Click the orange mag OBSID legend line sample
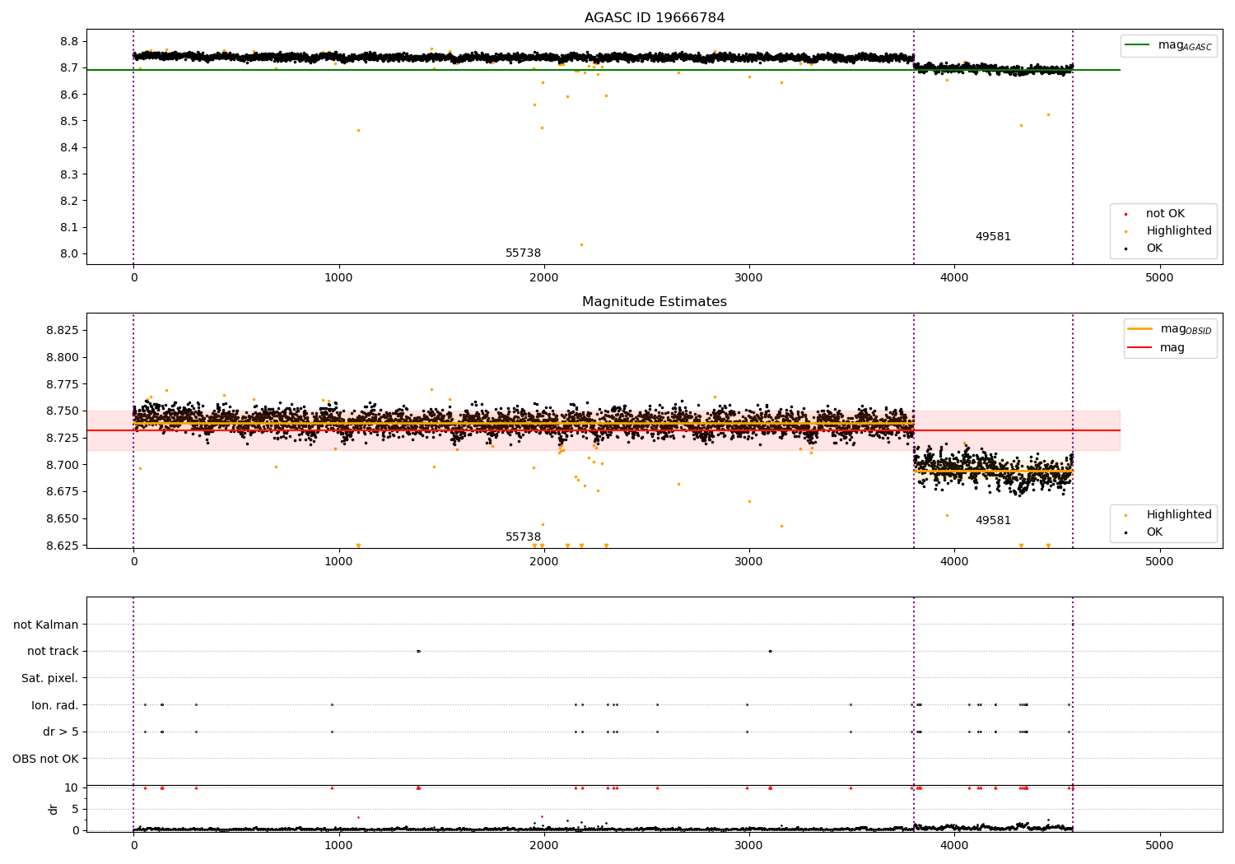1235x864 pixels. (1139, 329)
